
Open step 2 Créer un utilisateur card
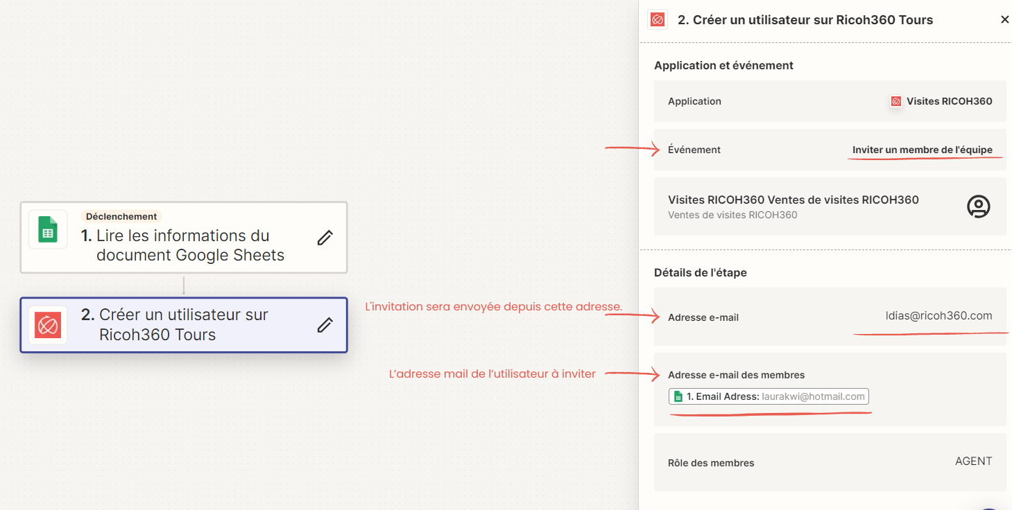click(184, 325)
